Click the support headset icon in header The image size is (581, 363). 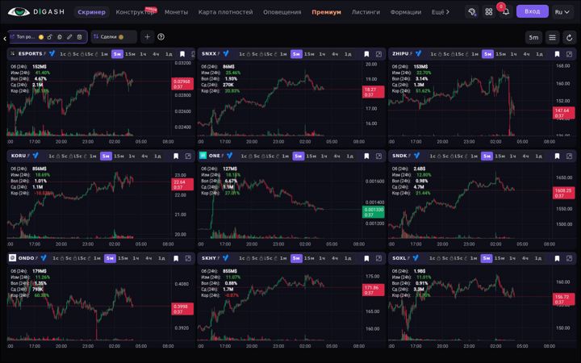pyautogui.click(x=472, y=12)
